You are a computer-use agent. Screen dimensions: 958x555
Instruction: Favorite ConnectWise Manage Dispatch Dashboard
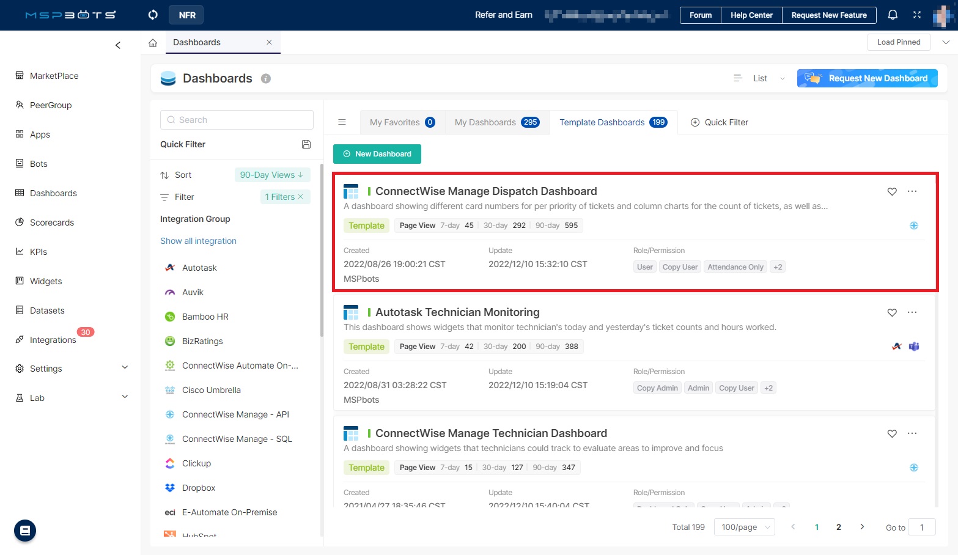[892, 191]
